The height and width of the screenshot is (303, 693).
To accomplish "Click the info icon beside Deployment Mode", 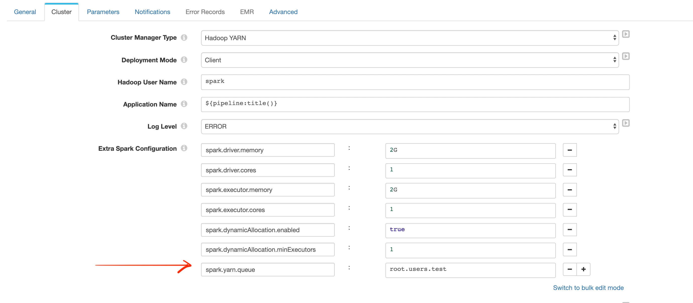I will click(x=184, y=60).
